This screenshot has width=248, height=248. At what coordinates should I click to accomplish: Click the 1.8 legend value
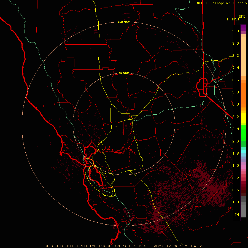(236, 153)
